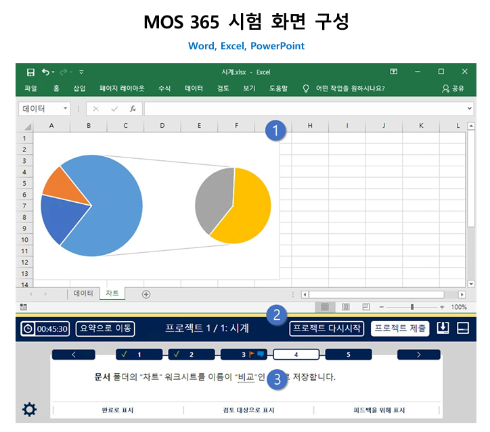
Task: Open the 도움말 ribbon tab
Action: tap(278, 89)
